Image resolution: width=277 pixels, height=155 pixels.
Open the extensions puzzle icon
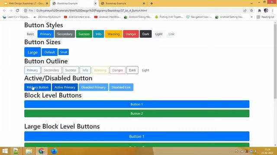[x=259, y=10]
